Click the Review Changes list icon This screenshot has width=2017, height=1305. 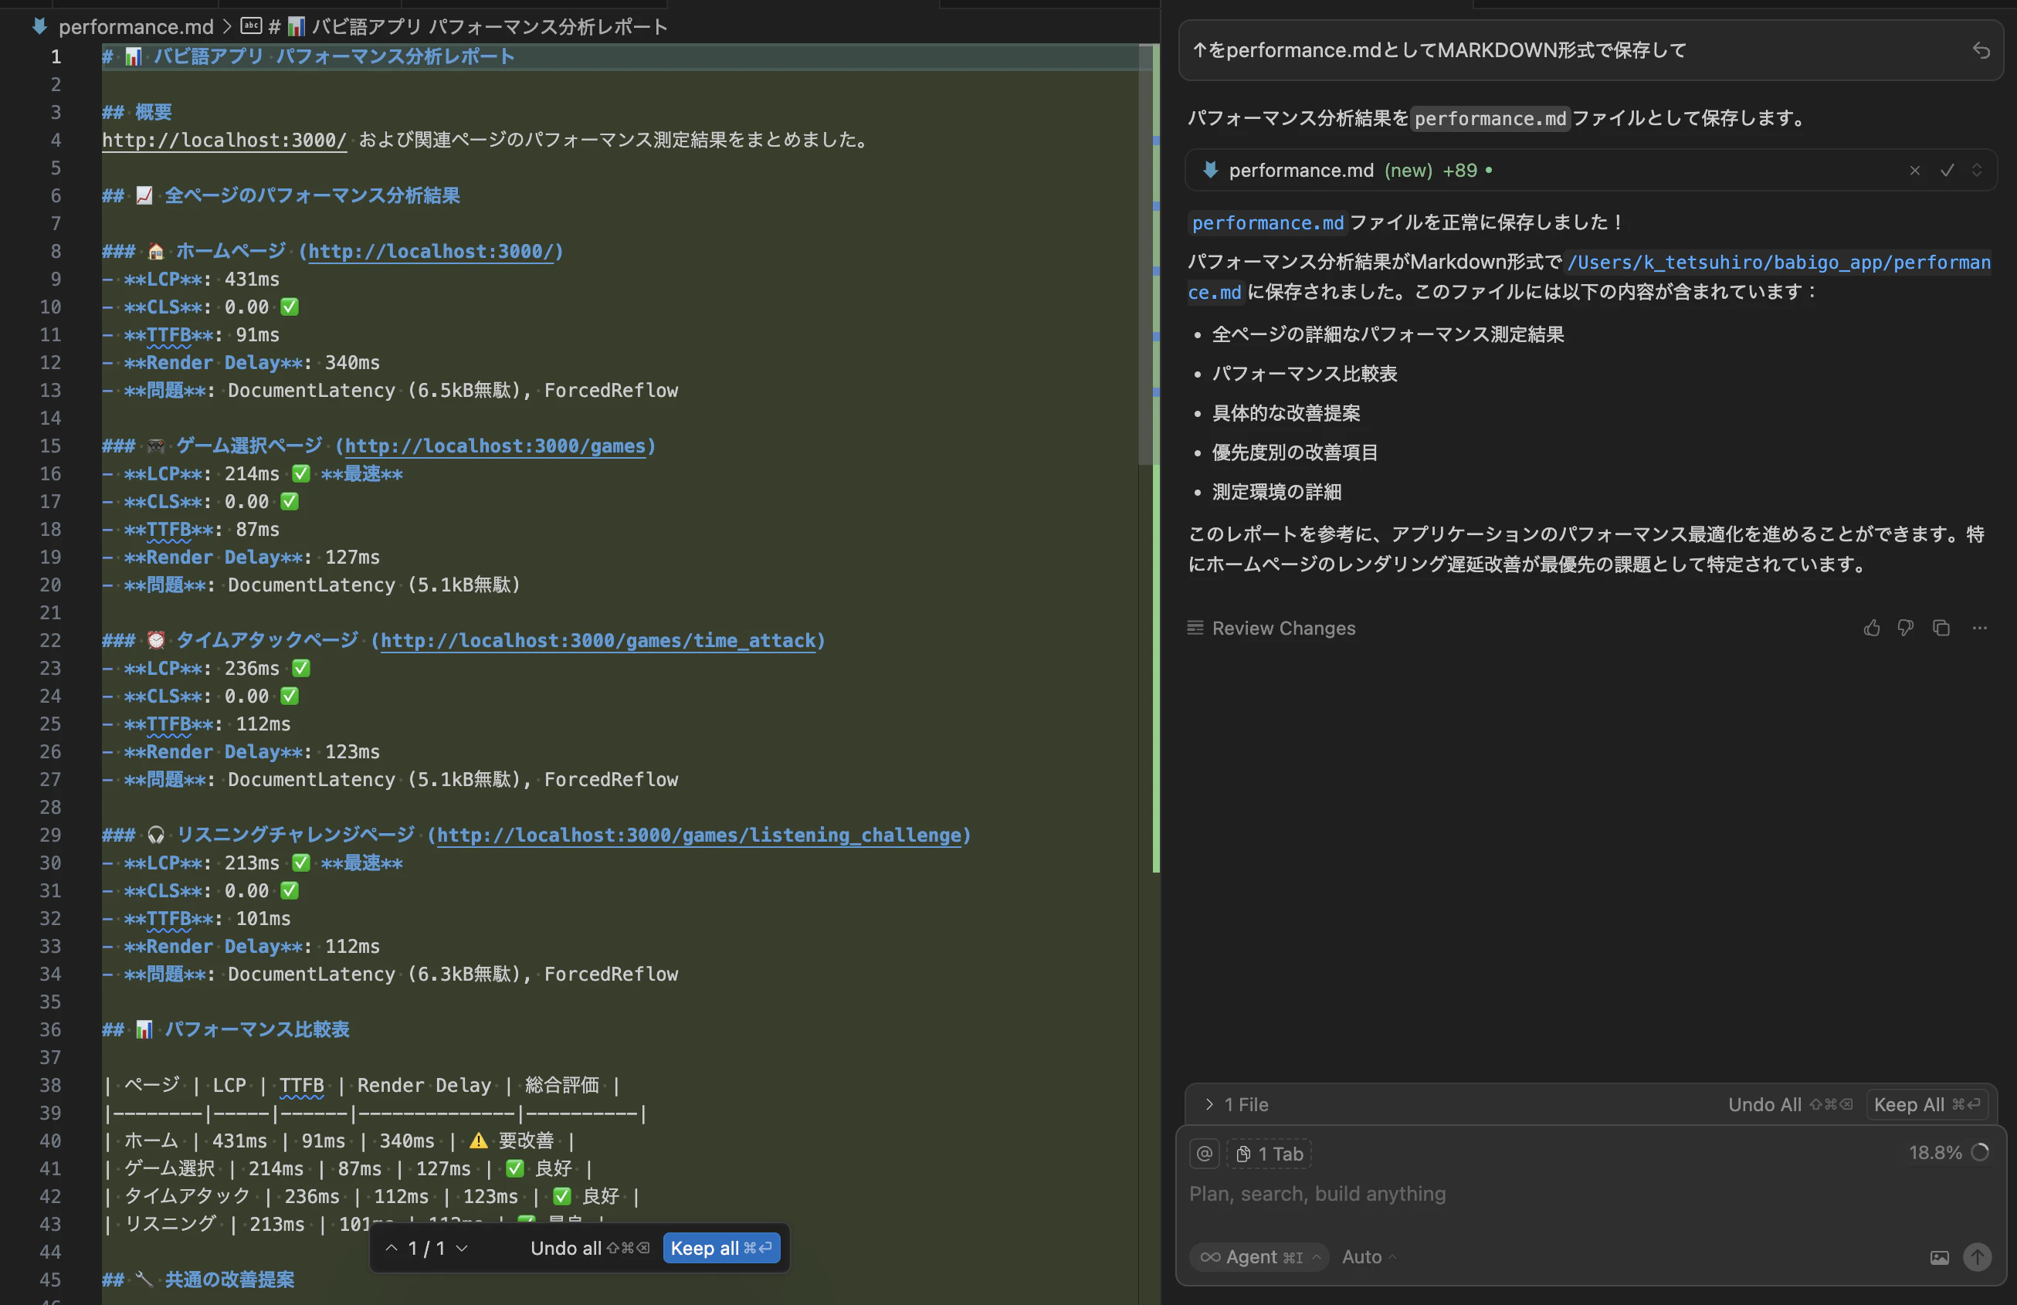pyautogui.click(x=1195, y=628)
